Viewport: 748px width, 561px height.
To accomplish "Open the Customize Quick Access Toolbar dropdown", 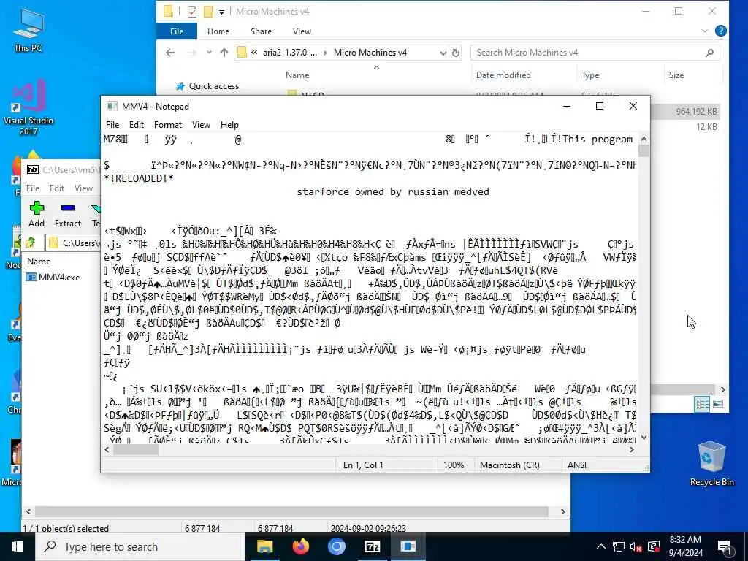I will click(222, 12).
